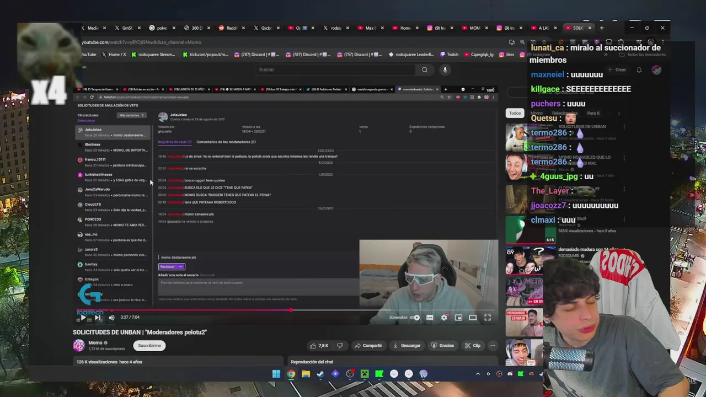This screenshot has height=397, width=706.
Task: Play the YouTube video
Action: [x=83, y=318]
